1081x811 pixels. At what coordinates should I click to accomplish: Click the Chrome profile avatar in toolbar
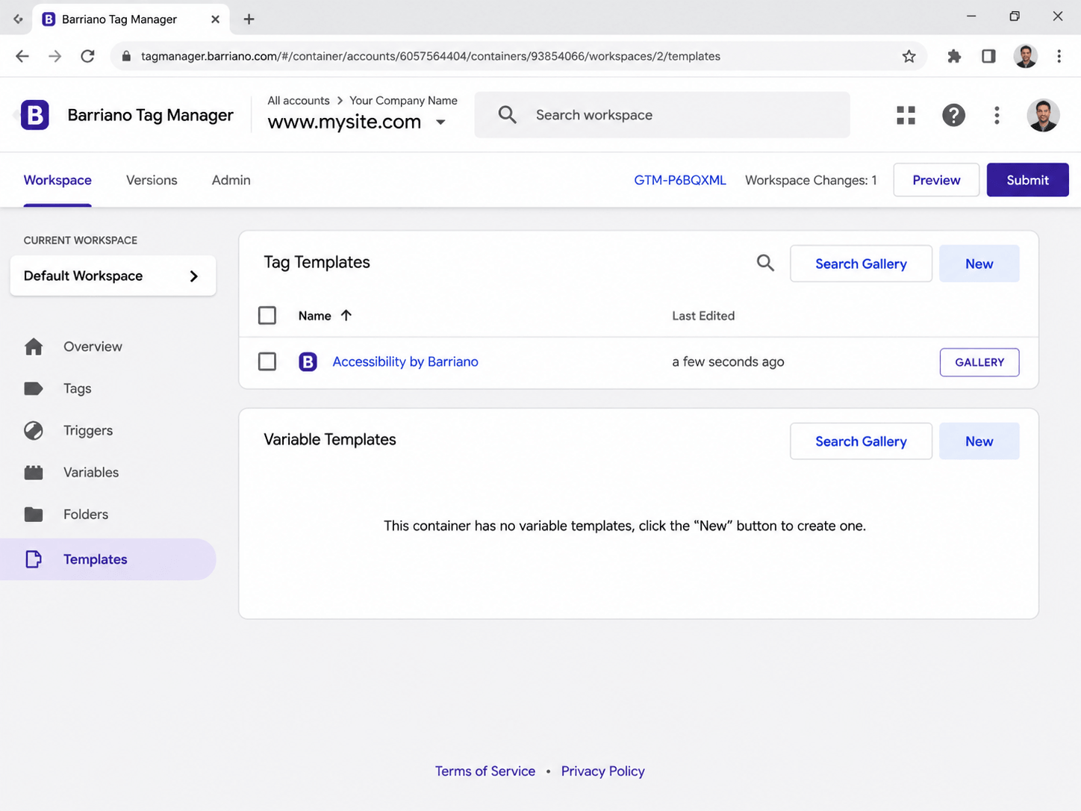pyautogui.click(x=1025, y=56)
